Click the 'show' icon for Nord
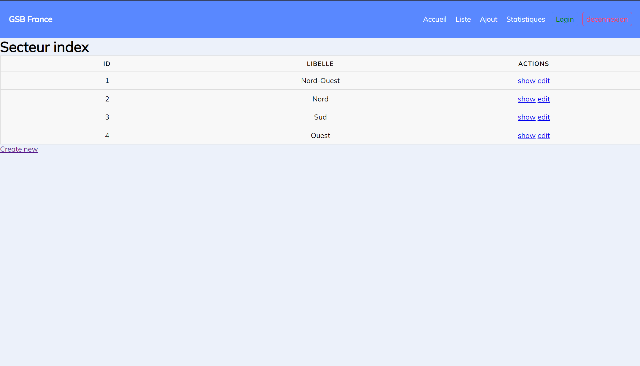The image size is (640, 366). pyautogui.click(x=527, y=98)
